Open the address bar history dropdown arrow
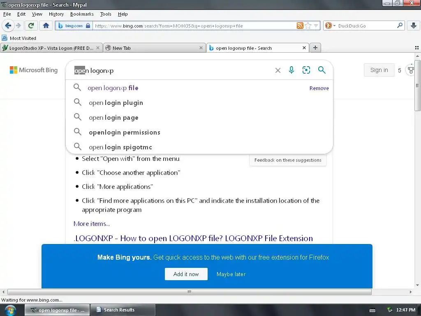The width and height of the screenshot is (421, 316). pyautogui.click(x=316, y=26)
